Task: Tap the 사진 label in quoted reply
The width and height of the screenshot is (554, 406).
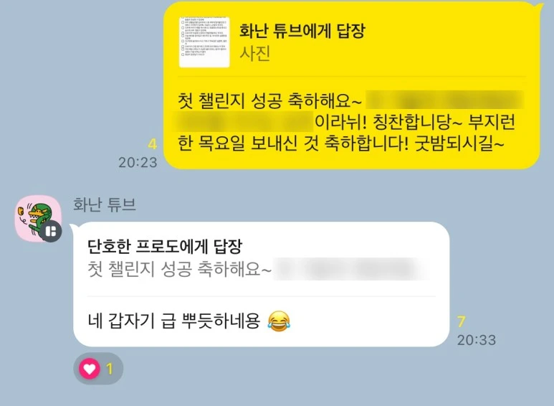Action: click(x=255, y=53)
